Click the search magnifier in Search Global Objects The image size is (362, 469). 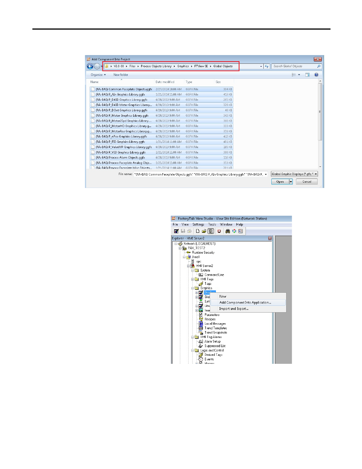(x=319, y=66)
